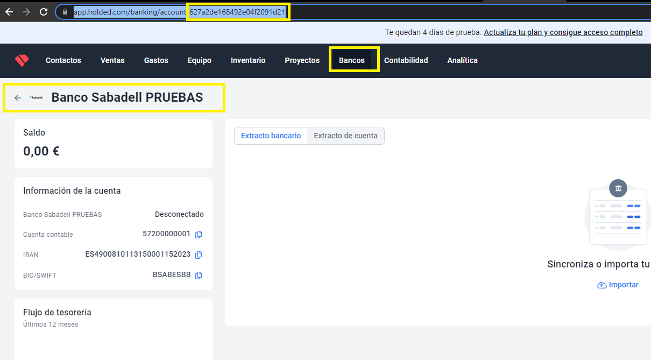Click the cloud upload icon beside Importar
The height and width of the screenshot is (360, 651).
pos(602,285)
